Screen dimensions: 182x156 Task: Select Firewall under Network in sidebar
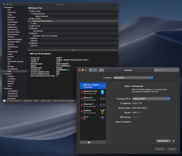tap(11, 76)
